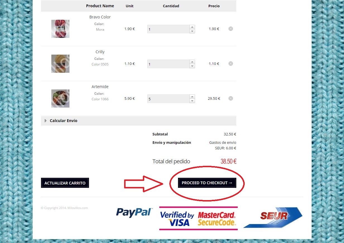Click the Verified by Visa logo
The image size is (344, 243).
tap(177, 219)
